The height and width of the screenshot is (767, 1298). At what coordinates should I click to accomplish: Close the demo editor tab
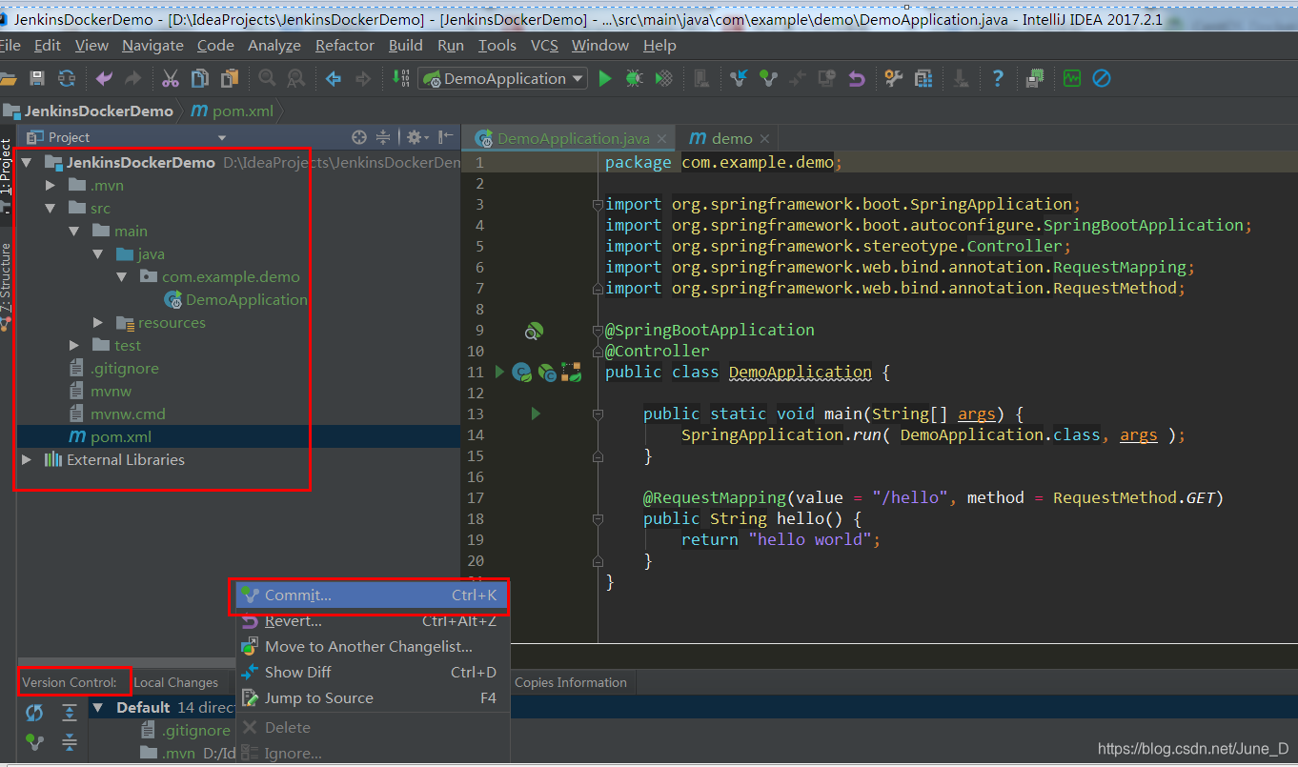765,139
